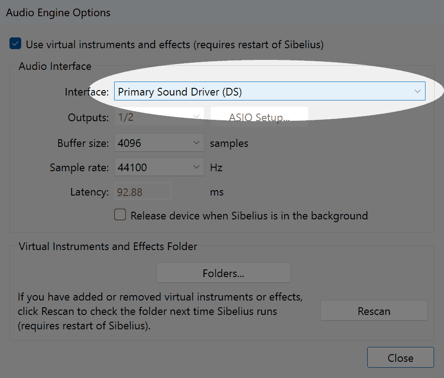Viewport: 444px width, 378px height.
Task: Click the chevron arrow on the Sample rate box
Action: [x=196, y=168]
